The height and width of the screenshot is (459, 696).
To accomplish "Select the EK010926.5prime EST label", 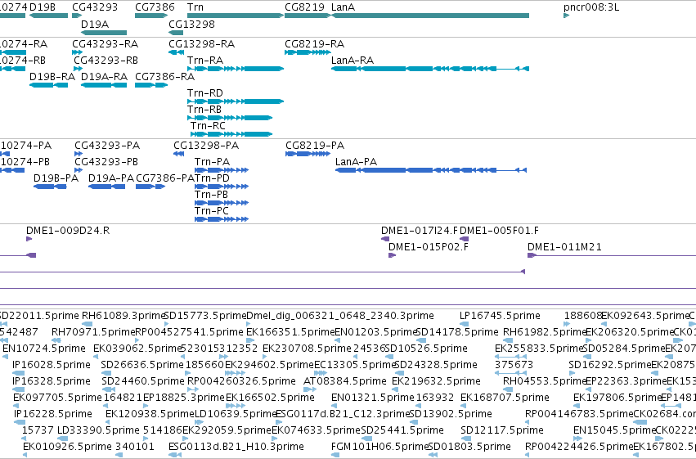I will (67, 447).
